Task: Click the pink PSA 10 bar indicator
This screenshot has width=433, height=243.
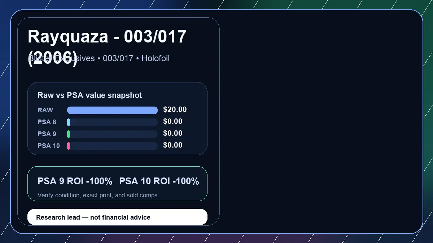Action: (69, 146)
